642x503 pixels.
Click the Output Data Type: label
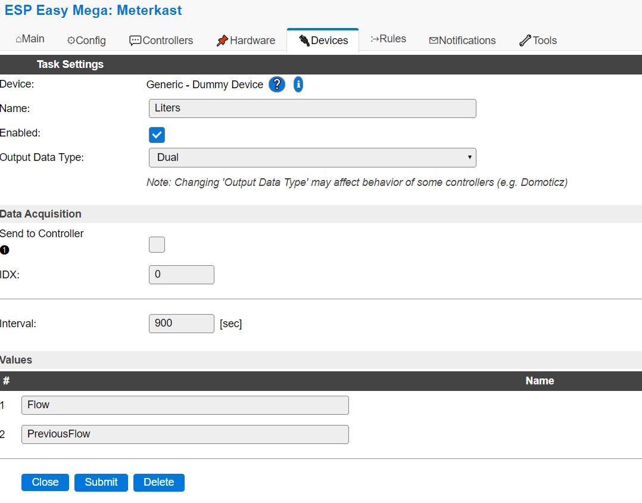(42, 158)
